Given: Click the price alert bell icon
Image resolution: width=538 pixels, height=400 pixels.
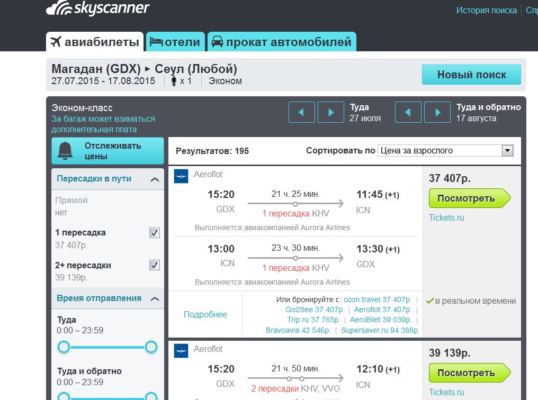Looking at the screenshot, I should (66, 151).
